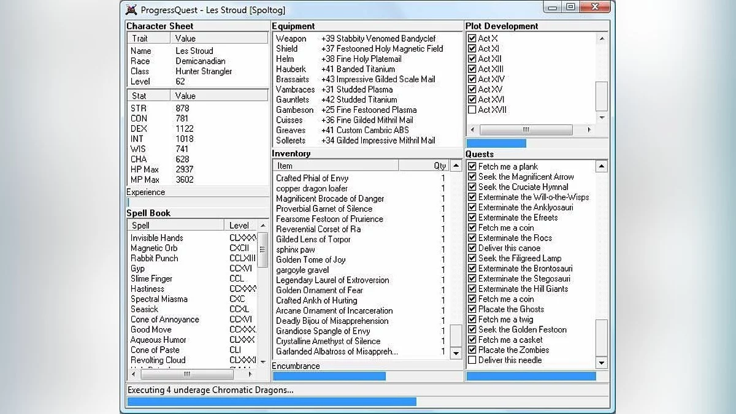Screen dimensions: 736x414
Task: Click the MP Max value 3602
Action: click(x=185, y=180)
